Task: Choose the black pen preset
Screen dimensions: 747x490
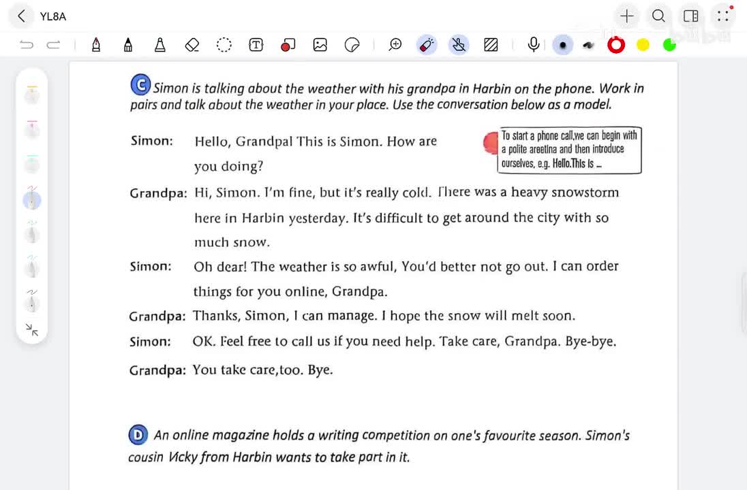Action: point(32,301)
